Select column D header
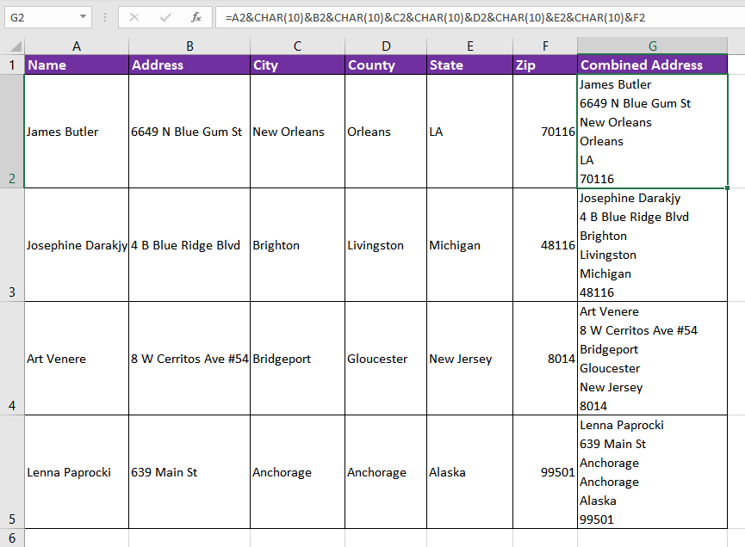This screenshot has height=547, width=745. click(x=385, y=46)
